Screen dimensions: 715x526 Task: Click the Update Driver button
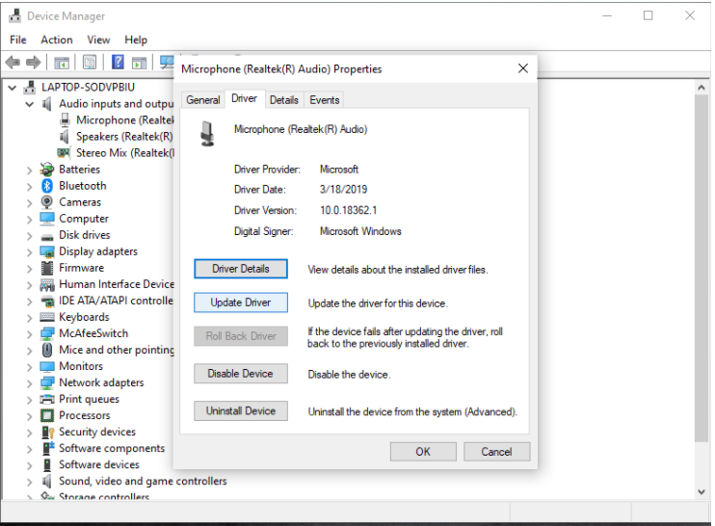[x=241, y=302]
